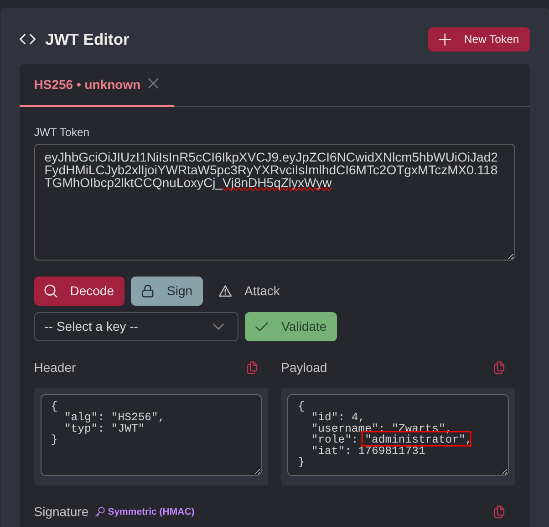Viewport: 549px width, 527px height.
Task: Copy the Signature using its copy icon
Action: coord(499,511)
